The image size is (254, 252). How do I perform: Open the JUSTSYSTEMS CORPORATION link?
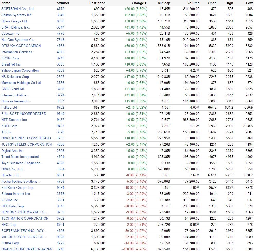click(27, 144)
